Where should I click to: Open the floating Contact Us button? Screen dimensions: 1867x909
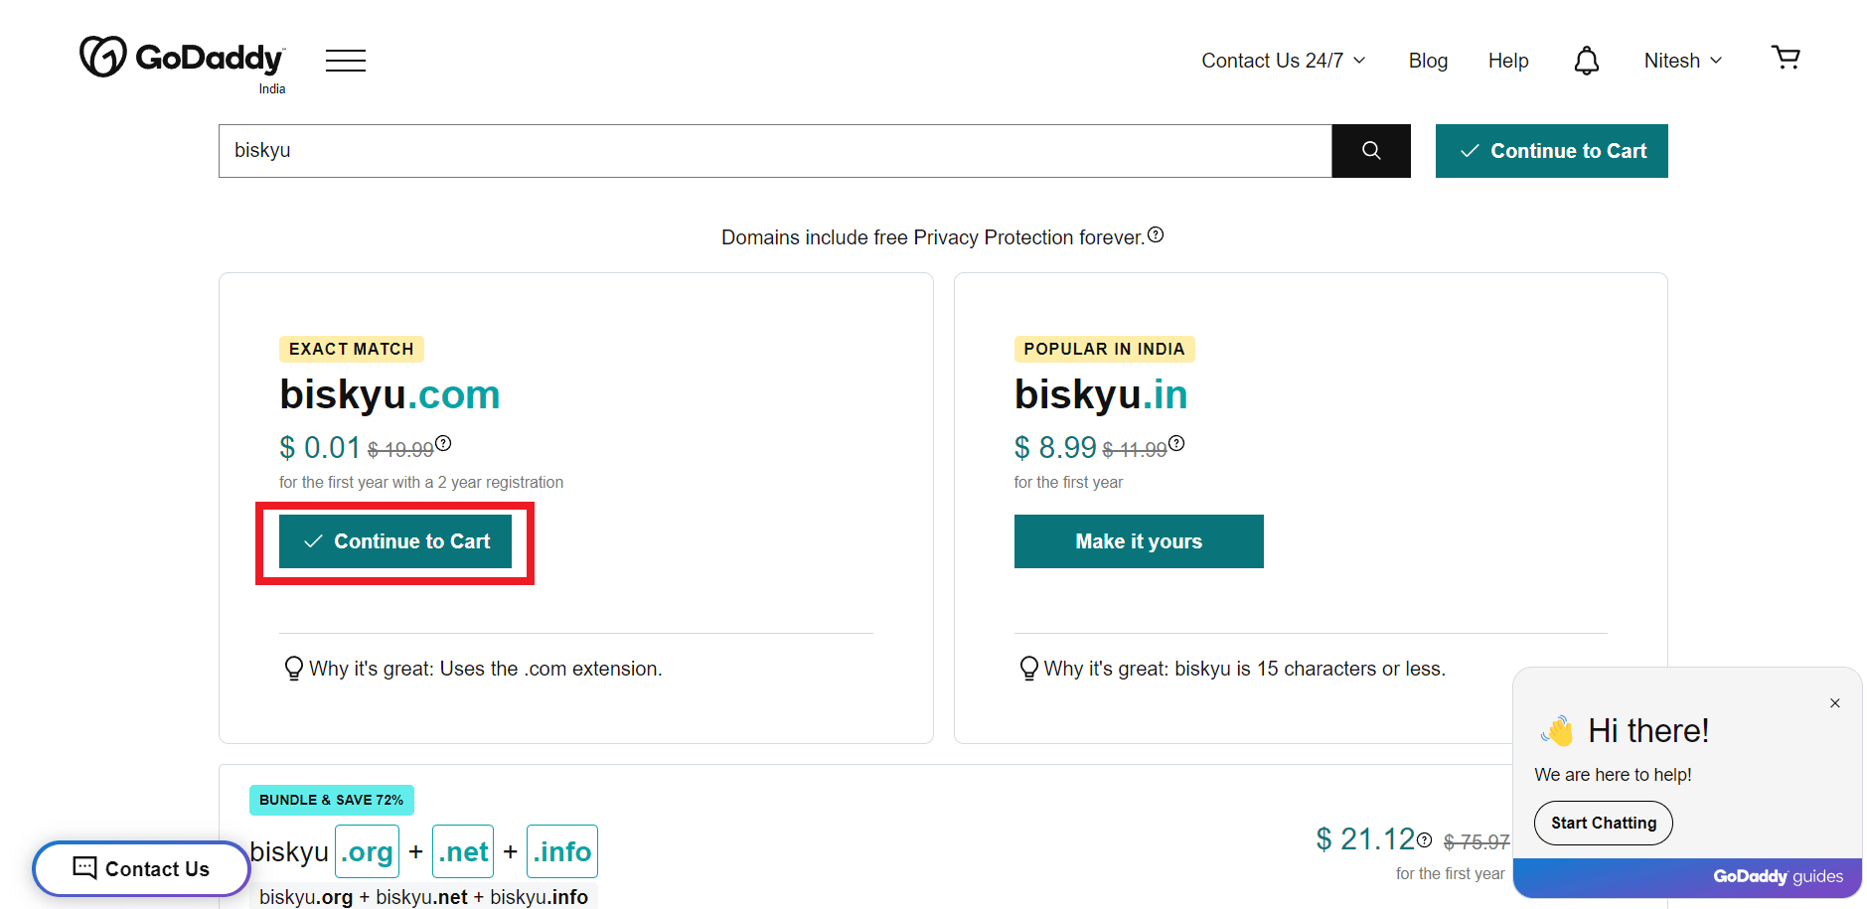coord(141,869)
